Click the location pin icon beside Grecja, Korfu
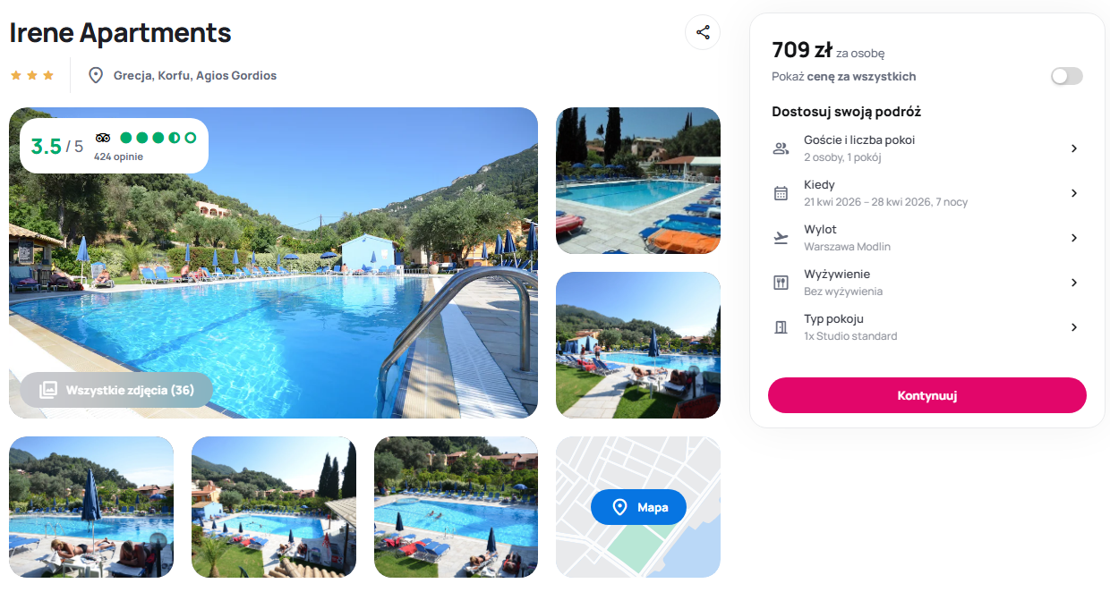 (96, 75)
